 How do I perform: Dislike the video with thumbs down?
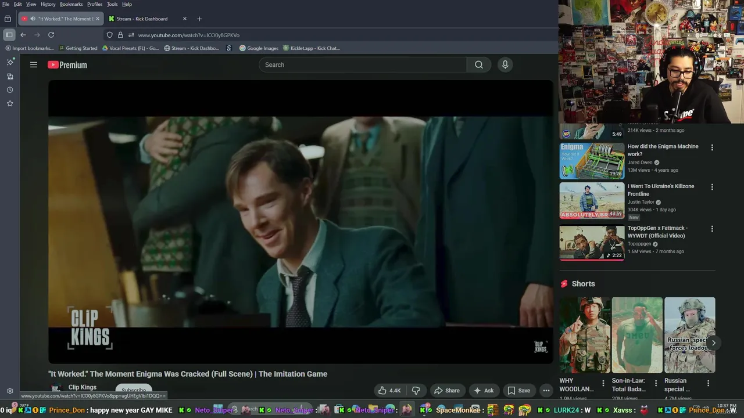[x=416, y=391]
